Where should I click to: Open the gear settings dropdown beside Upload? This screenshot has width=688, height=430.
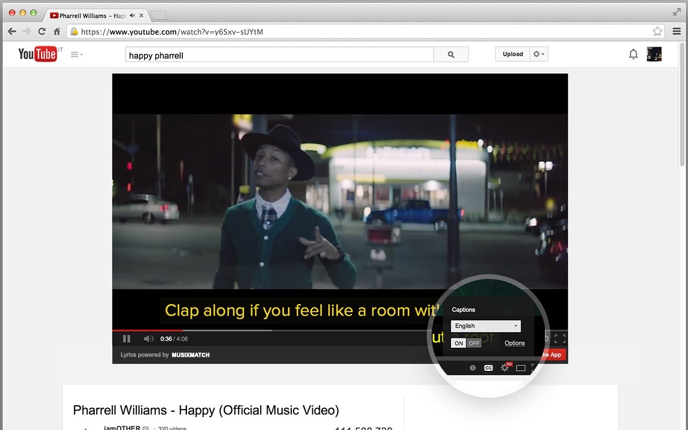(x=539, y=54)
